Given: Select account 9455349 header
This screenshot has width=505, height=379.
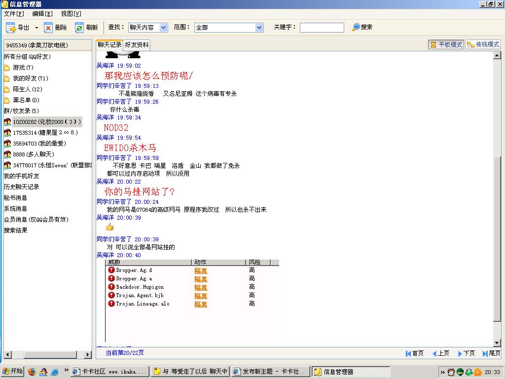Looking at the screenshot, I should click(48, 45).
